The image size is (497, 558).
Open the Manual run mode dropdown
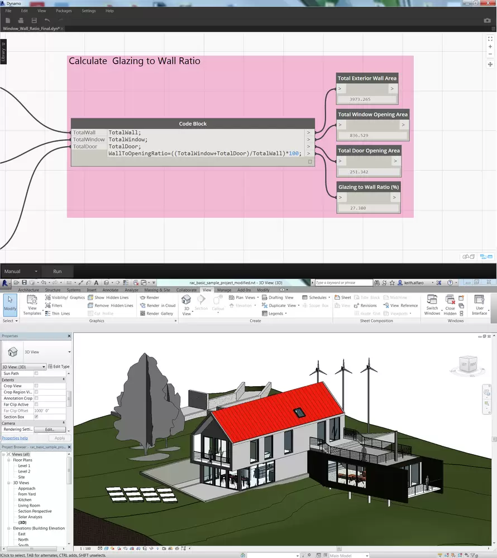[x=36, y=271]
